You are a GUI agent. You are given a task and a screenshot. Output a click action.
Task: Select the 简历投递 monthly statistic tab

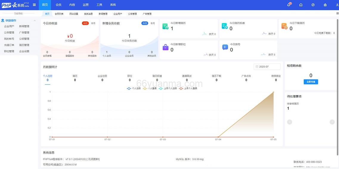click(157, 78)
